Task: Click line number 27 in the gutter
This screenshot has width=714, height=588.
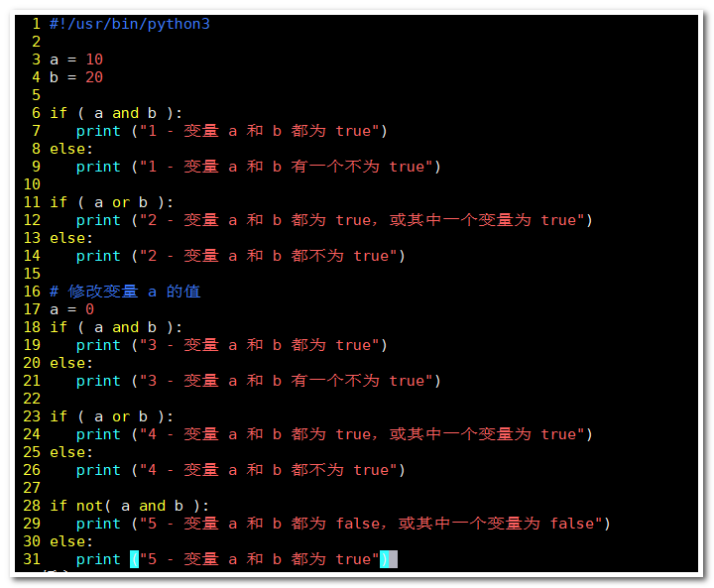Action: tap(32, 488)
